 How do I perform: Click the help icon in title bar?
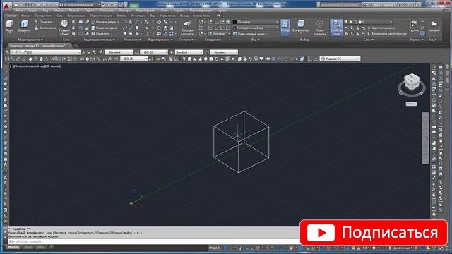pos(415,5)
